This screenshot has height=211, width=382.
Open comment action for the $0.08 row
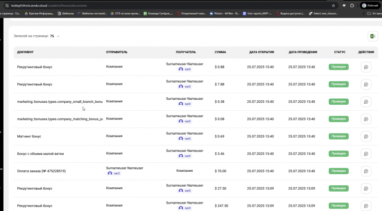pyautogui.click(x=366, y=119)
